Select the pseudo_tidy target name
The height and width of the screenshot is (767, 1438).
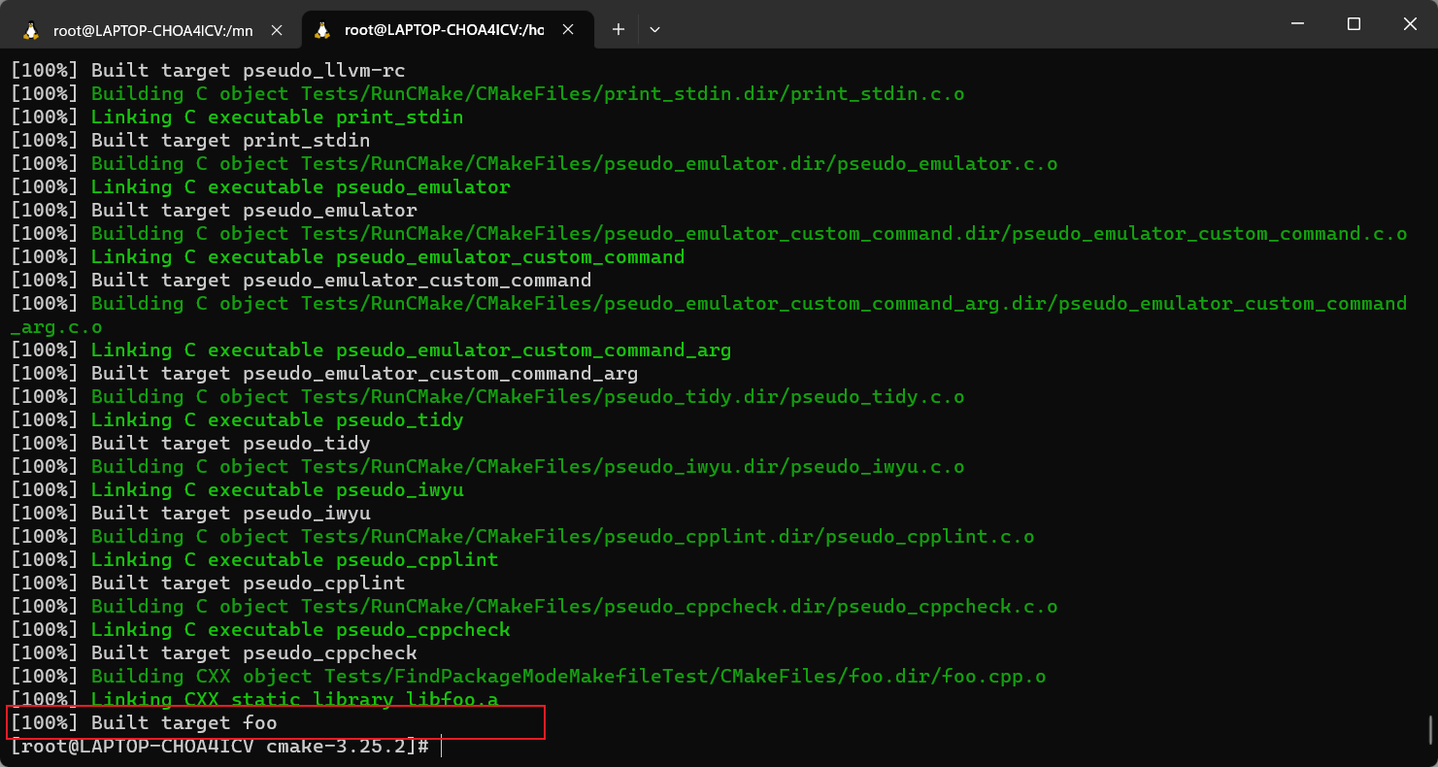(399, 419)
